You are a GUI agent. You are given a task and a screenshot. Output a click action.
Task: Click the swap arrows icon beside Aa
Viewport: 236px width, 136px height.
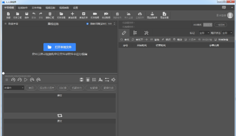[x=107, y=80]
